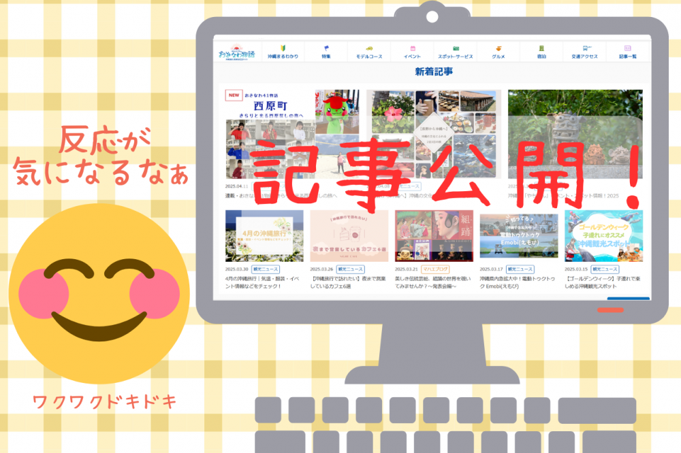Select the 特集 flag icon

[x=326, y=49]
